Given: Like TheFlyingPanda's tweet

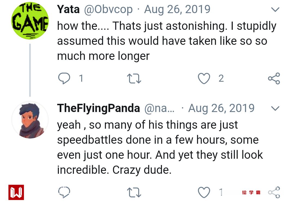Looking at the screenshot, I should 204,192.
